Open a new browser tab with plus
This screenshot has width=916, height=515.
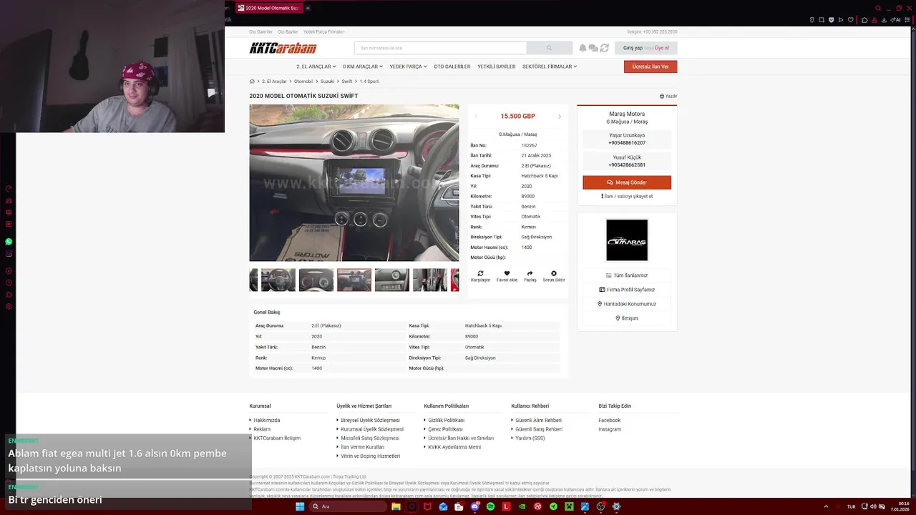coord(308,8)
